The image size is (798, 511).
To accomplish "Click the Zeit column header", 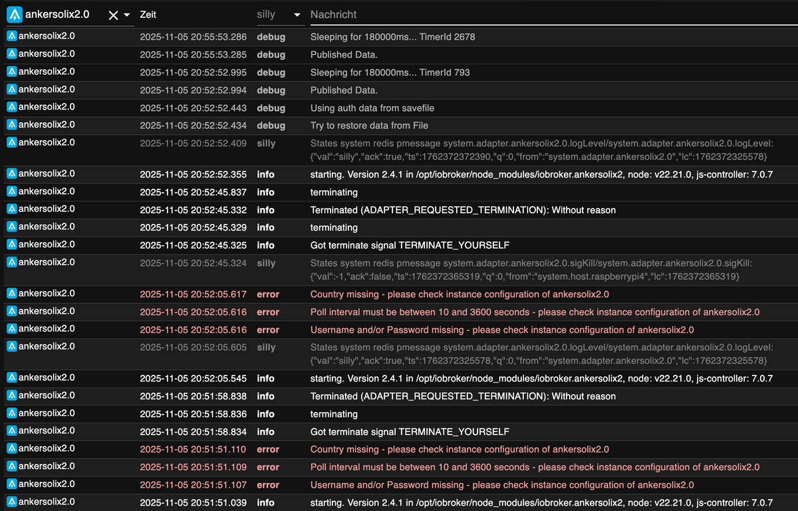I will [148, 15].
